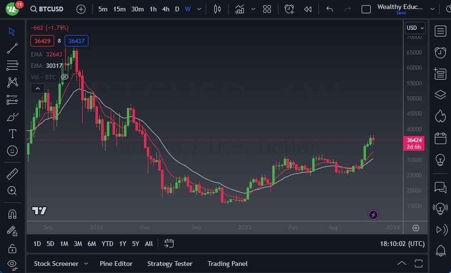451x273 pixels.
Task: Select the Text annotation tool
Action: 12,134
